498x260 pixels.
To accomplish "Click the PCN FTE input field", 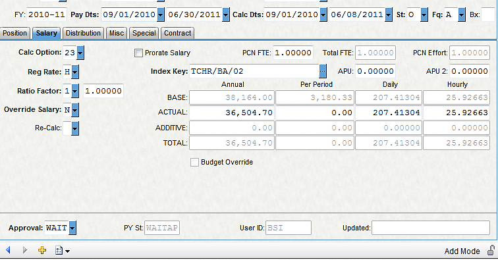I will [293, 53].
